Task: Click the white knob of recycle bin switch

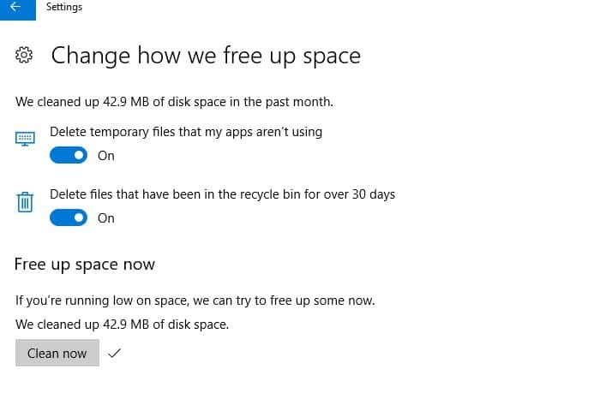Action: coord(79,218)
